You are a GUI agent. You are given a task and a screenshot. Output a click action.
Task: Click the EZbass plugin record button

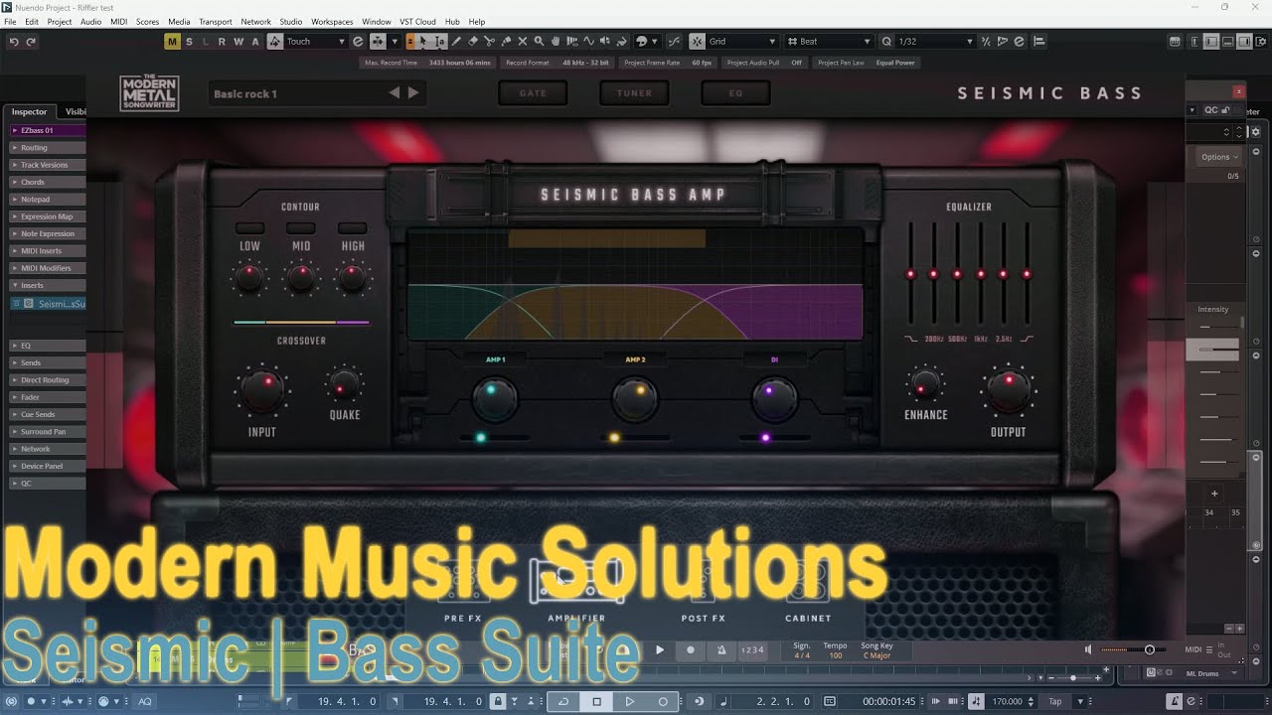[x=691, y=649]
